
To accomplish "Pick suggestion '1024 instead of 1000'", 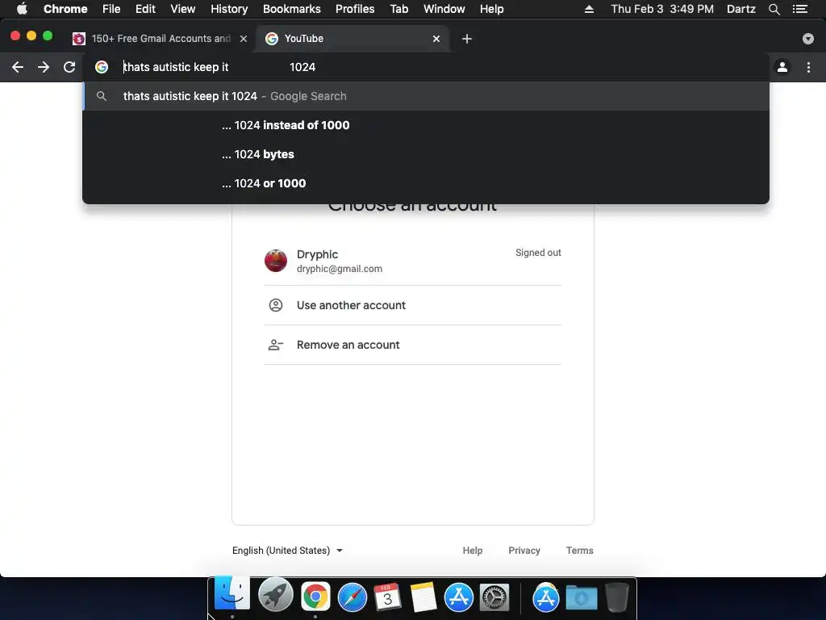I will pyautogui.click(x=426, y=125).
